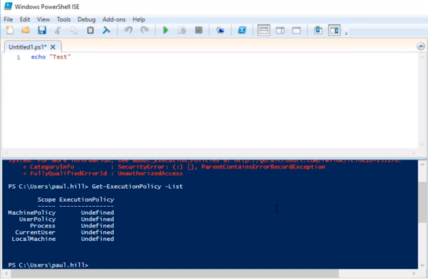Start PowerShell.exe with the blue console icon

click(242, 30)
